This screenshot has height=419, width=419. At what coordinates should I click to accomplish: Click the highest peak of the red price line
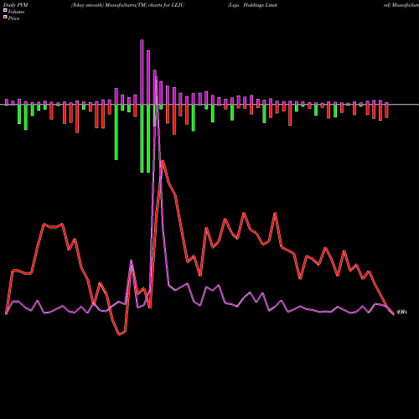[163, 161]
